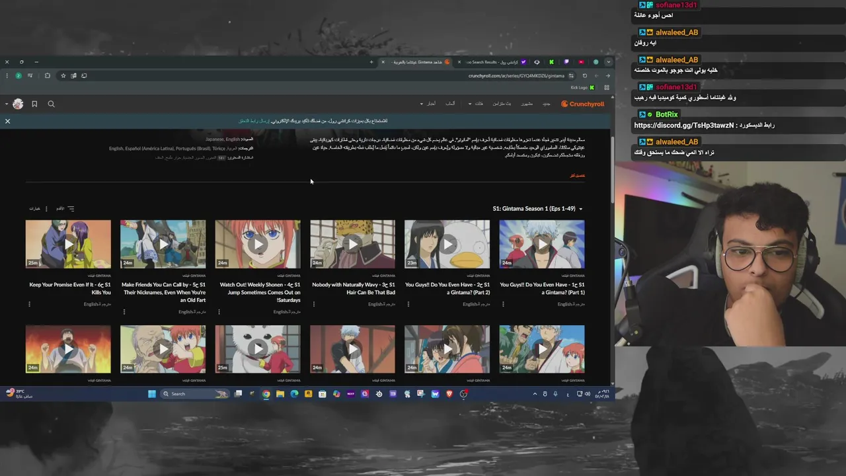
Task: Open kebab menu under Naturally Wavy Hair episode
Action: click(313, 305)
